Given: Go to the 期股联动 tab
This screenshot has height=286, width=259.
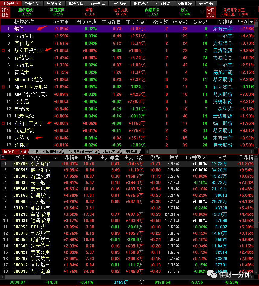Looking at the screenshot, I should tap(163, 3).
